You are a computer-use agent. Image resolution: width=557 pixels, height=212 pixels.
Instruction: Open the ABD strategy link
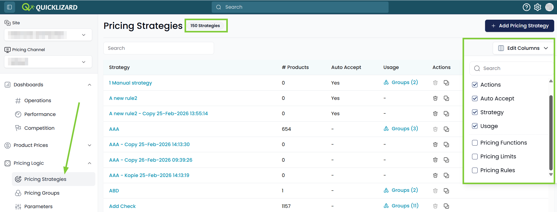[114, 191]
